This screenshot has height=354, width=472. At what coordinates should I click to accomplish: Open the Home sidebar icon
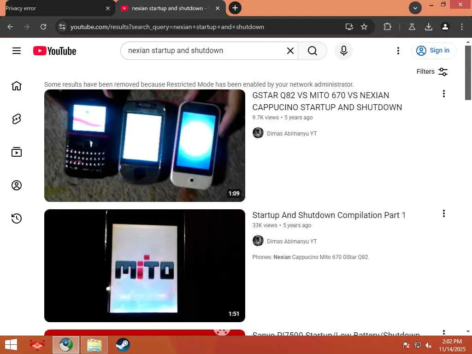[17, 86]
